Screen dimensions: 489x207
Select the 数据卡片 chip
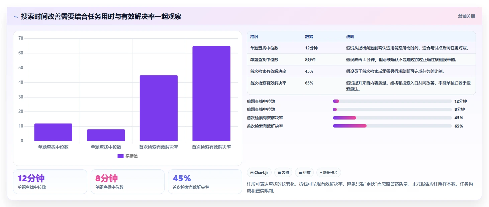tap(329, 173)
